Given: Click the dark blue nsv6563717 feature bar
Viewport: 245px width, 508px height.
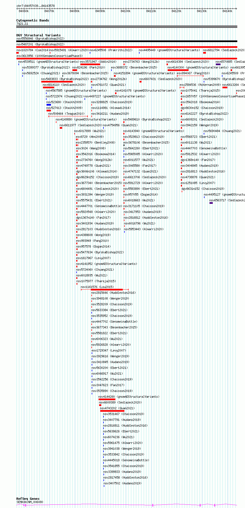Looking at the screenshot, I should coord(211,203).
